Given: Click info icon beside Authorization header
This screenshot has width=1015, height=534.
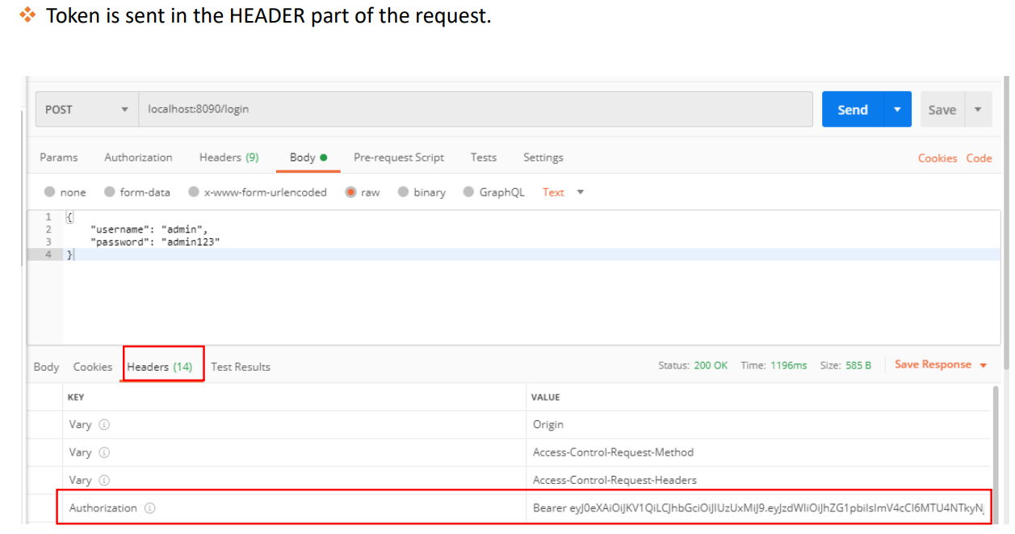Looking at the screenshot, I should coord(149,508).
